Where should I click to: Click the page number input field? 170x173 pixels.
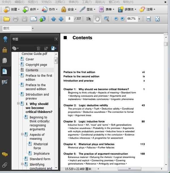69,19
